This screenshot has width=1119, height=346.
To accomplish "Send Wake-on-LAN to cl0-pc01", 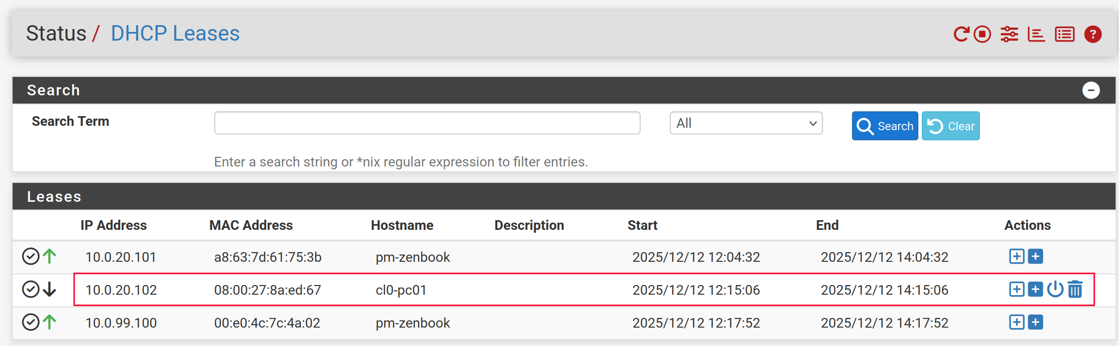I will [1055, 289].
